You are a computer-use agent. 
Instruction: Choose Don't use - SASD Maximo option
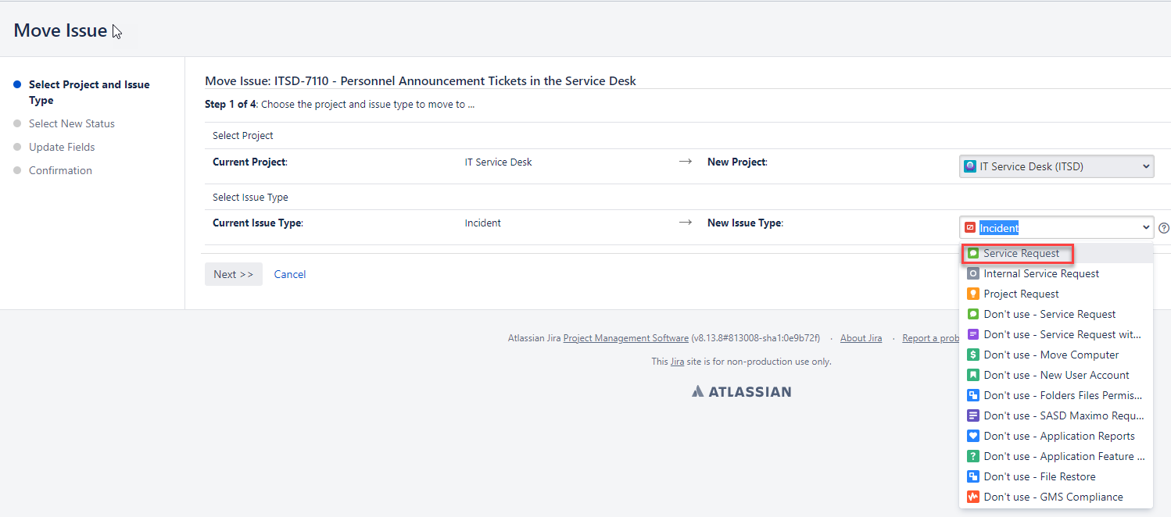click(x=1056, y=415)
